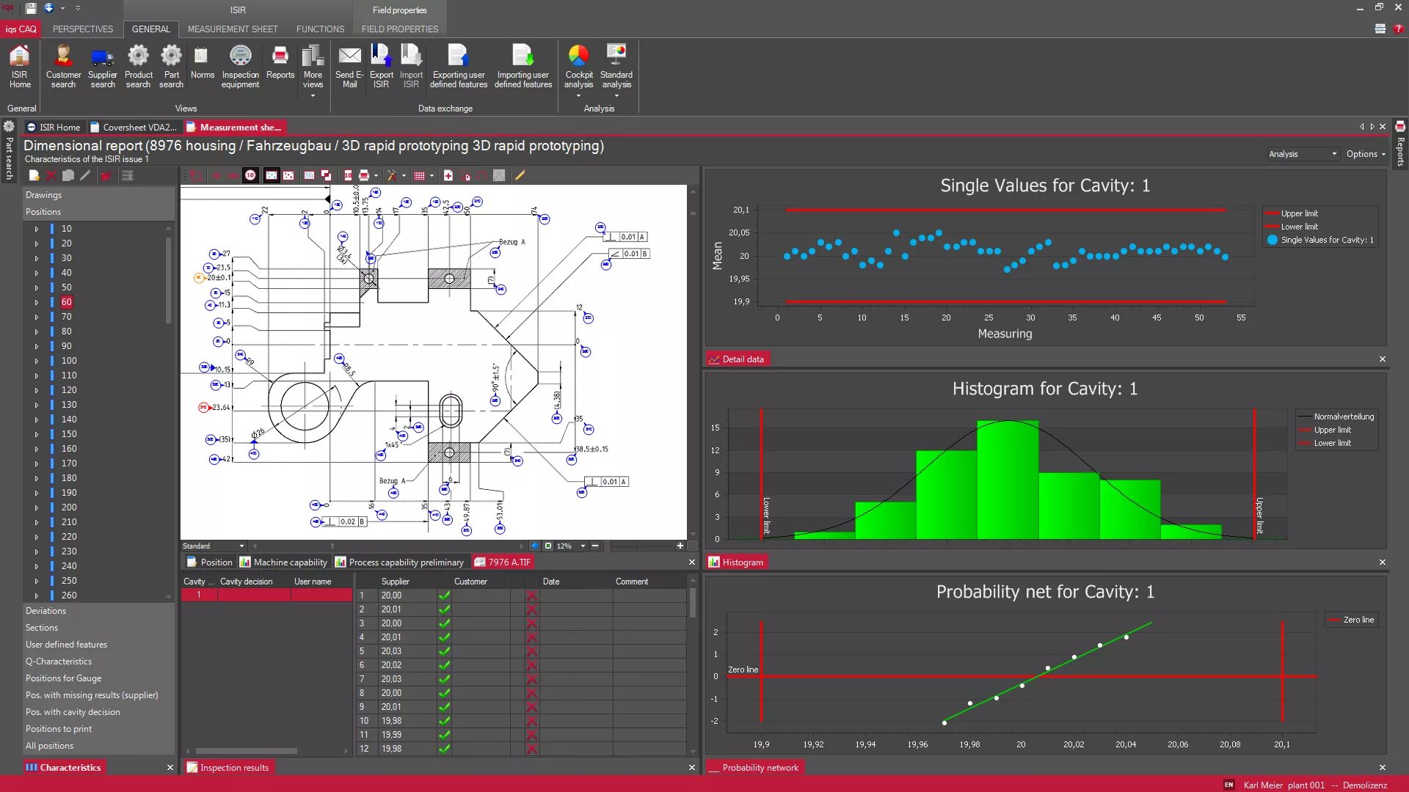1409x792 pixels.
Task: Open the Options dropdown menu
Action: [1366, 154]
